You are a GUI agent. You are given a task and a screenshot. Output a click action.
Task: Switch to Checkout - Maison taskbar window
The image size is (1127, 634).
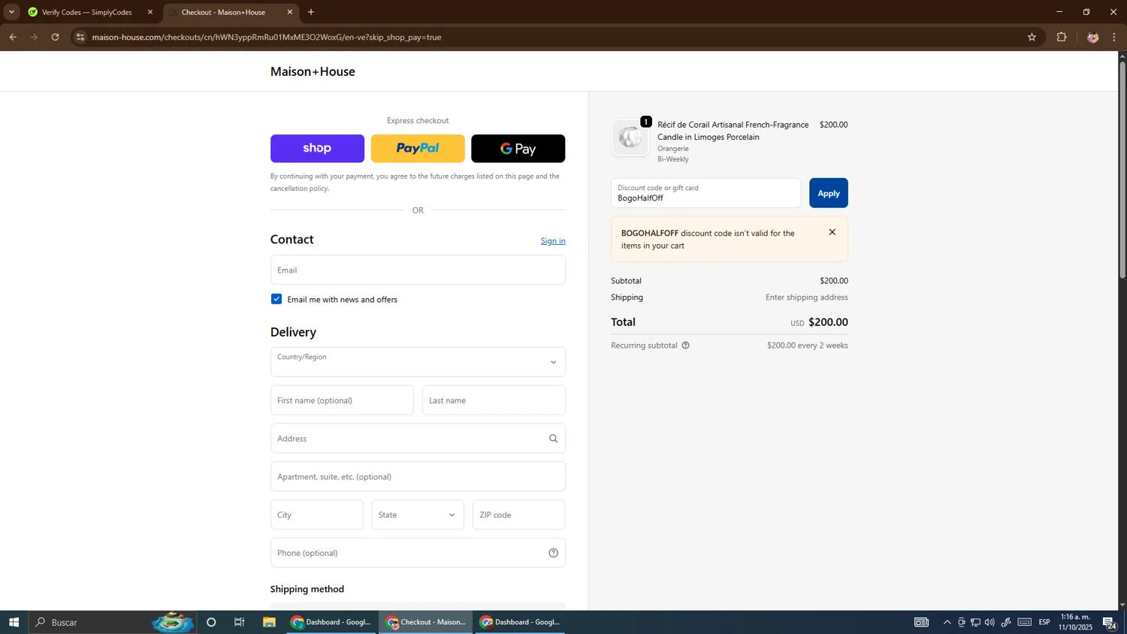click(426, 622)
